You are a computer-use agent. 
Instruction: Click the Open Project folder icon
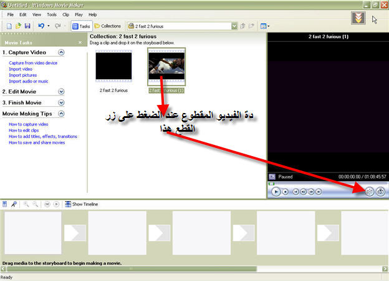(18, 26)
